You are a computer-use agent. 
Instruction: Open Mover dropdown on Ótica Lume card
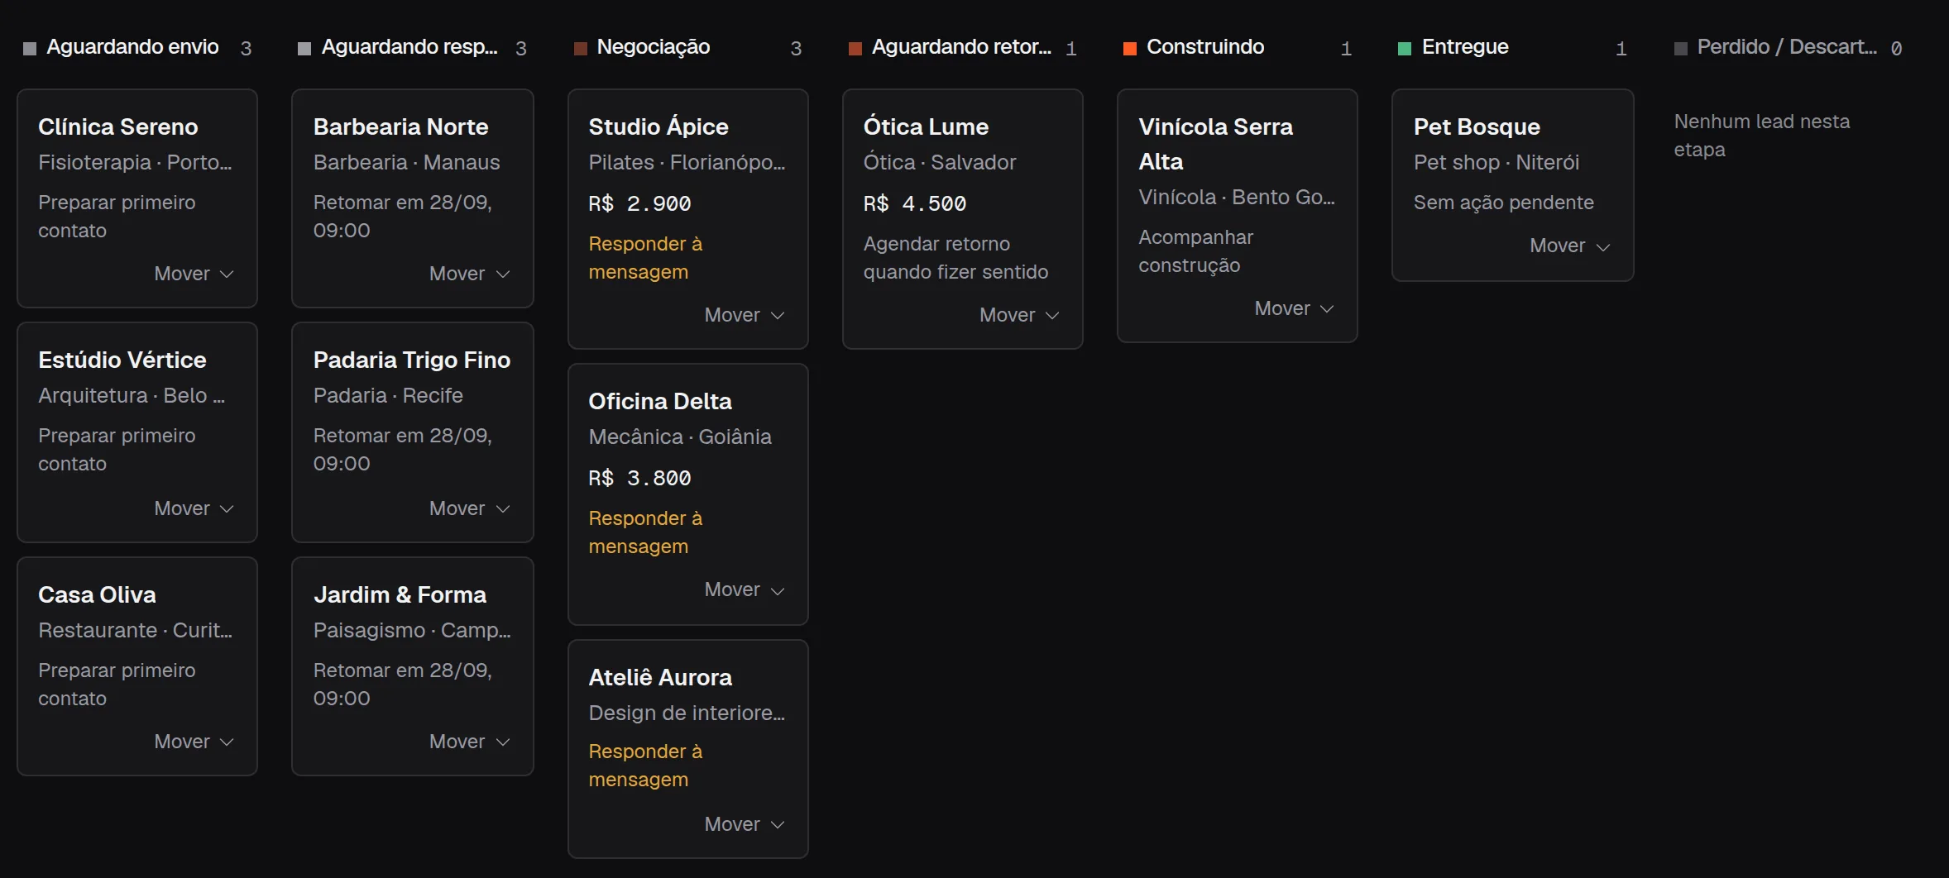click(1019, 315)
